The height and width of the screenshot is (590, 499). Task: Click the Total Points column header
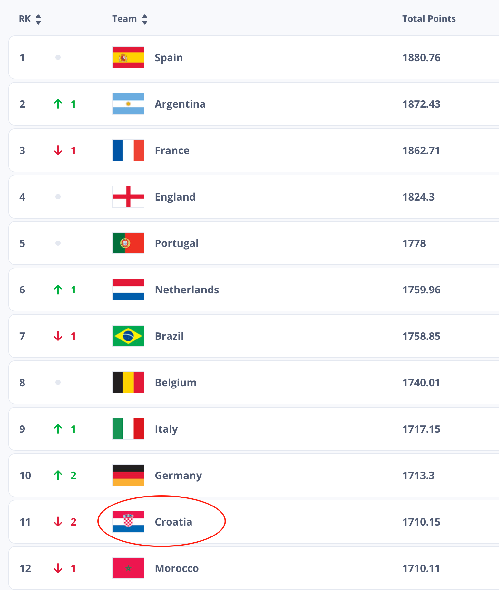(x=429, y=19)
